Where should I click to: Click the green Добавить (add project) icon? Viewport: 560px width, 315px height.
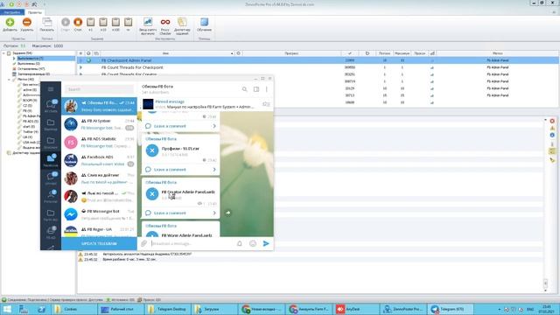[x=10, y=22]
